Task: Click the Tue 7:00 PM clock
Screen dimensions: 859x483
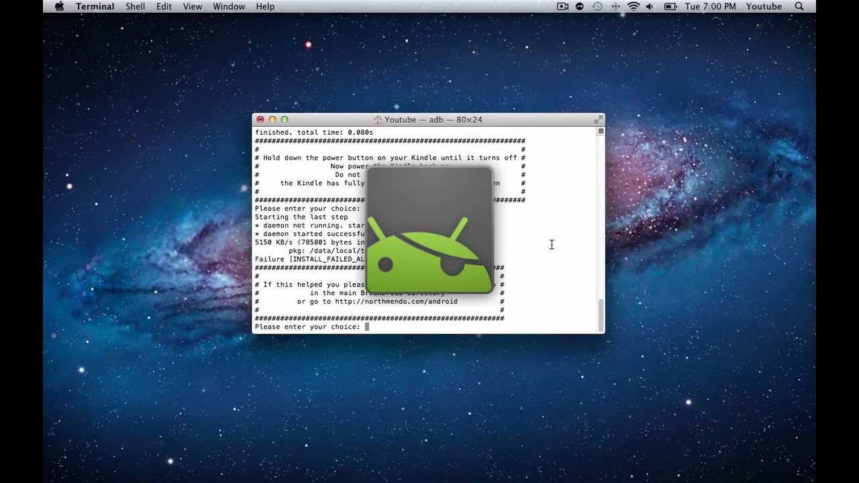Action: pyautogui.click(x=710, y=6)
